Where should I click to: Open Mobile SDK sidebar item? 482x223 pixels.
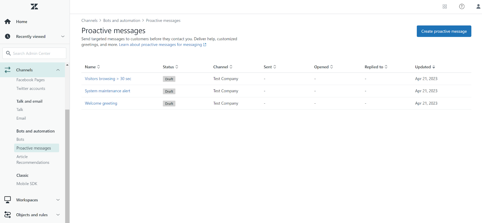coord(27,184)
